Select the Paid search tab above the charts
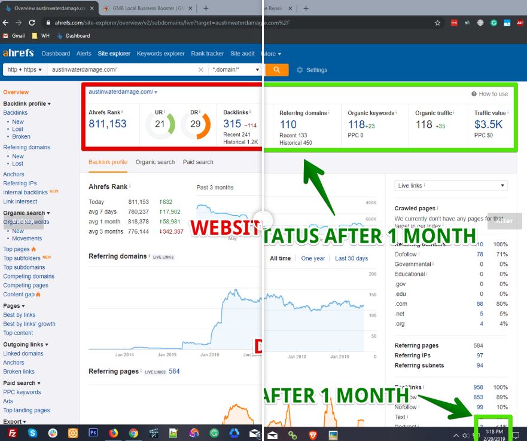 [x=198, y=162]
